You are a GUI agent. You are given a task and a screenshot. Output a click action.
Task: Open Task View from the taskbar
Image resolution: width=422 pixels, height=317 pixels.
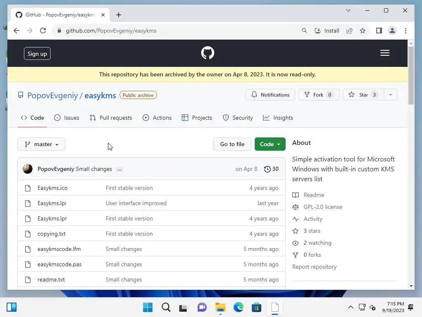(183, 307)
